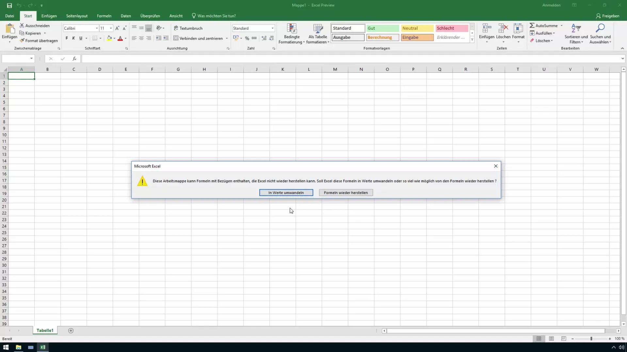Apply the Schlecht cell style swatch

tap(452, 28)
